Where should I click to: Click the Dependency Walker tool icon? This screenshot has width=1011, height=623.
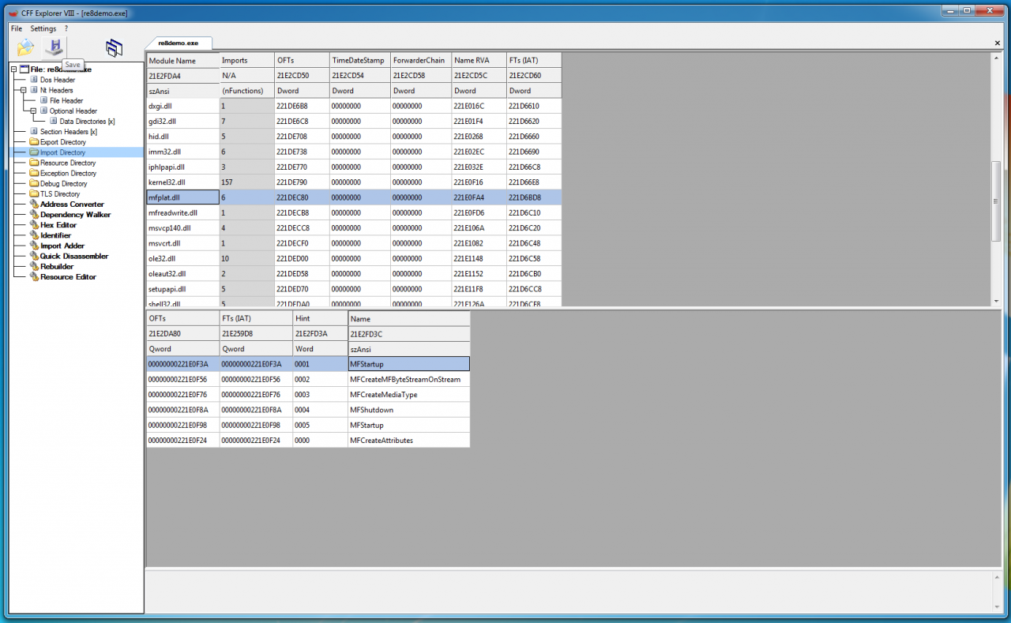34,215
